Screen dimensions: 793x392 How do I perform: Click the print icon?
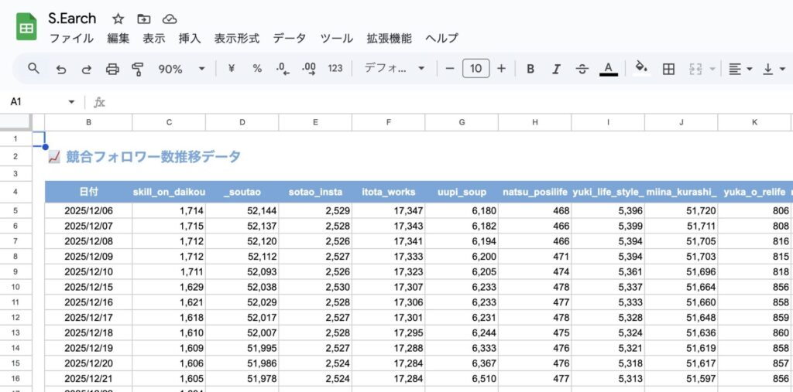(112, 69)
